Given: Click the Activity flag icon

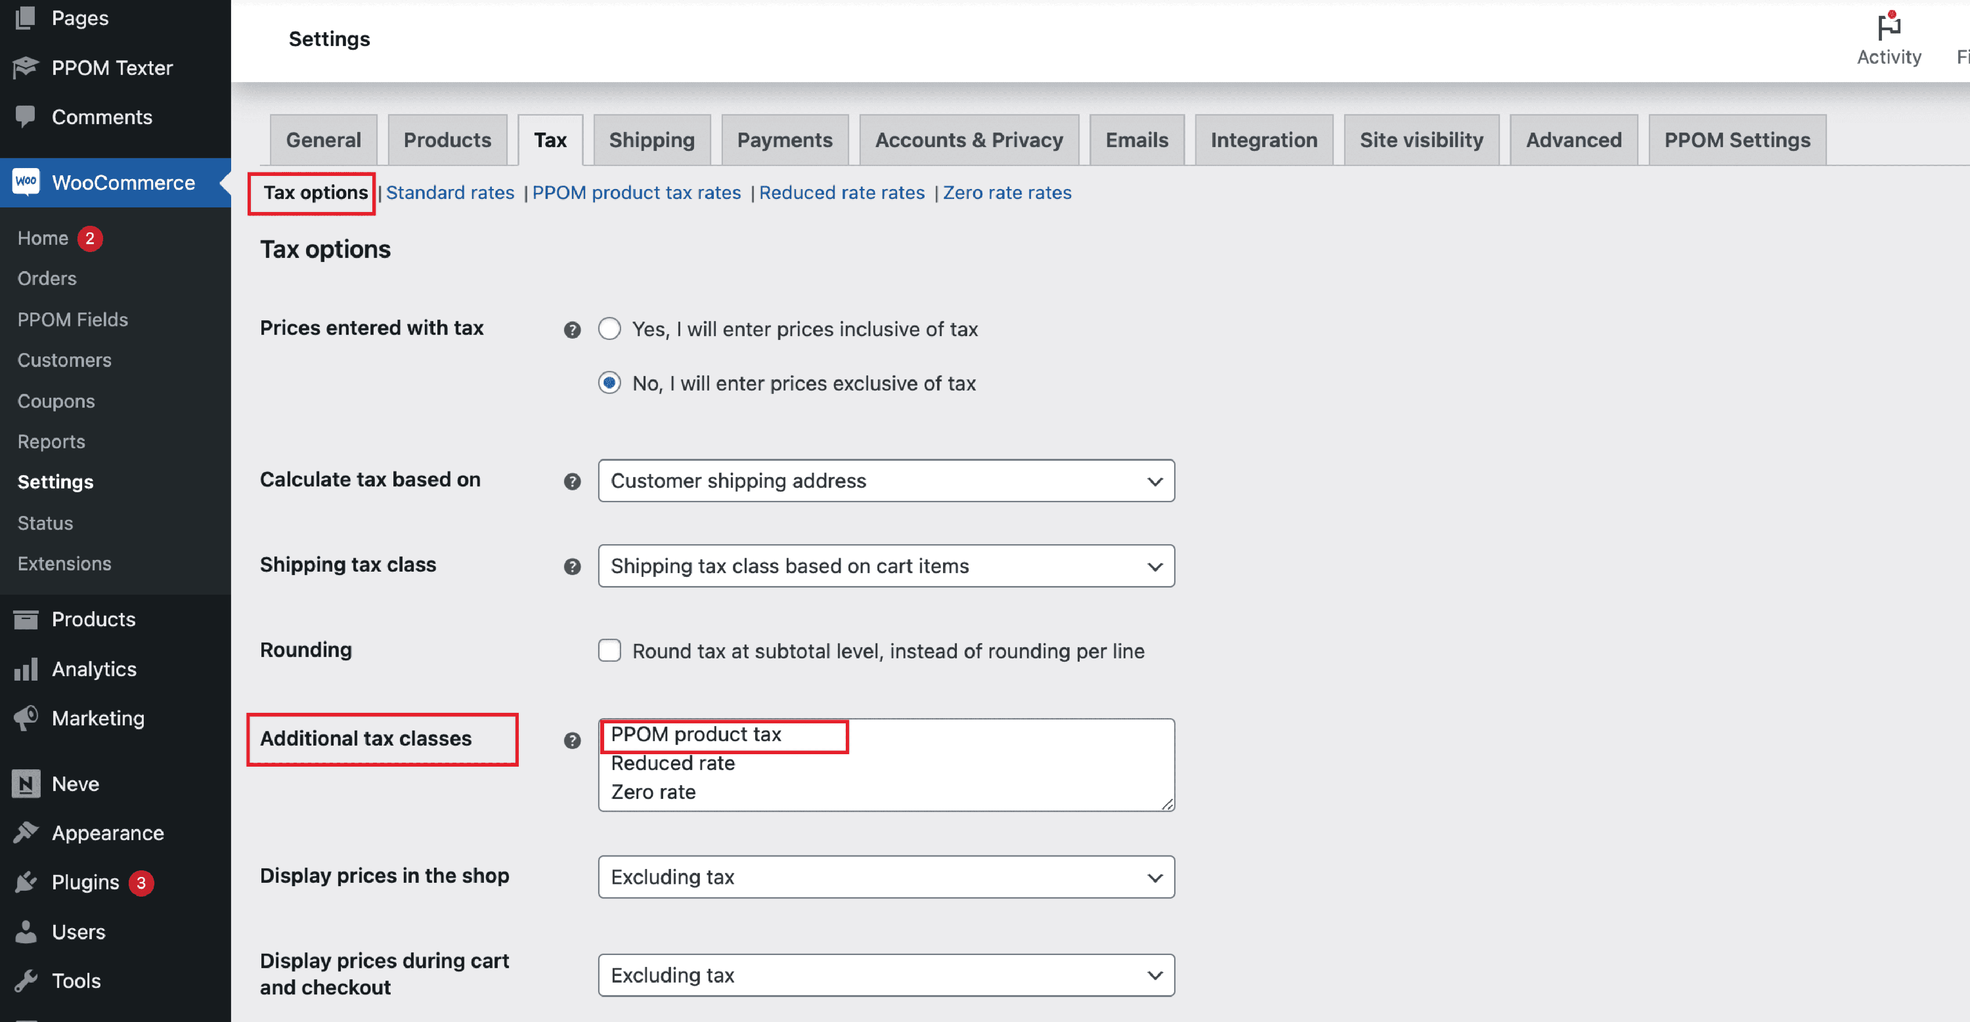Looking at the screenshot, I should (1888, 28).
